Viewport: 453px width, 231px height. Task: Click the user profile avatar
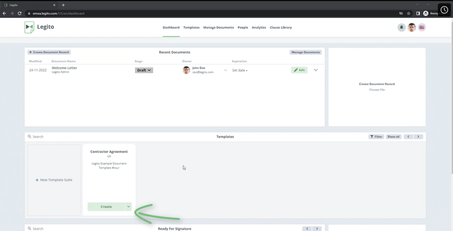tap(412, 27)
